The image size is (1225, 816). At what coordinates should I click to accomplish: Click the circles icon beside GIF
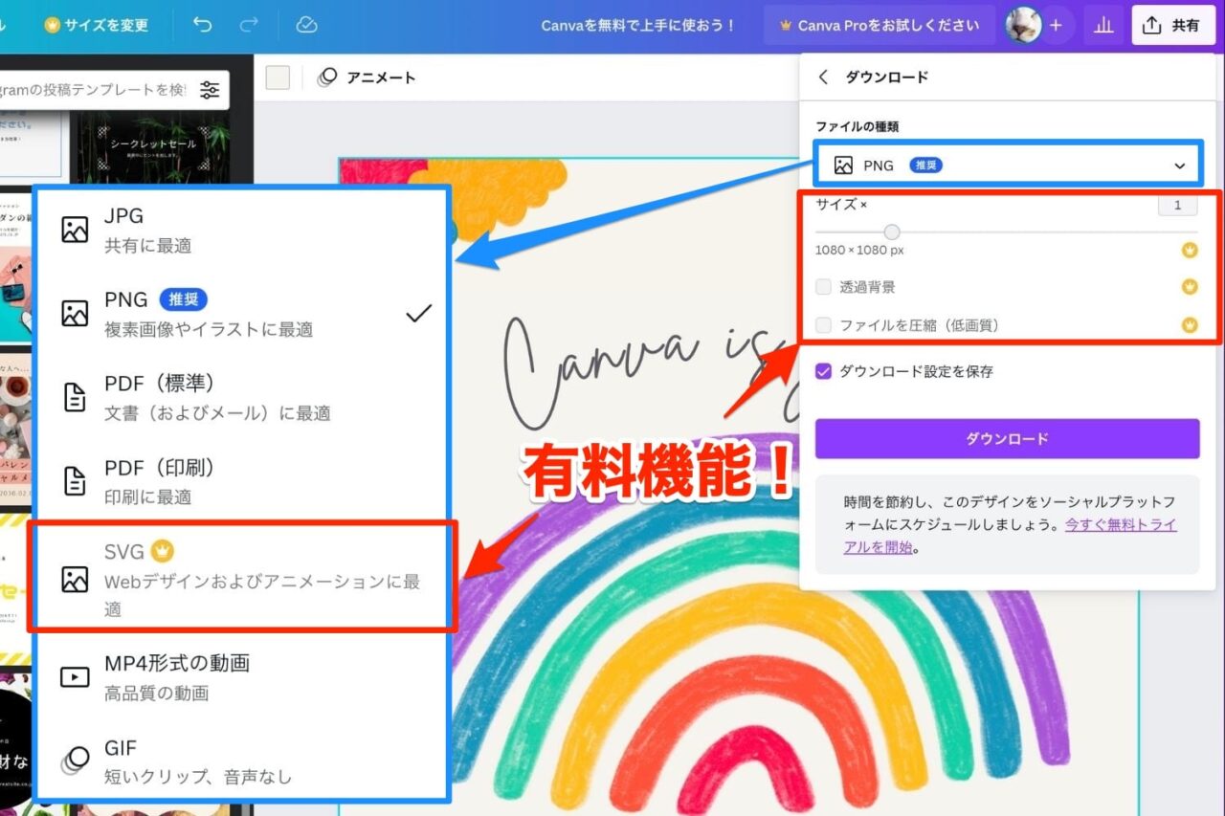tap(75, 760)
